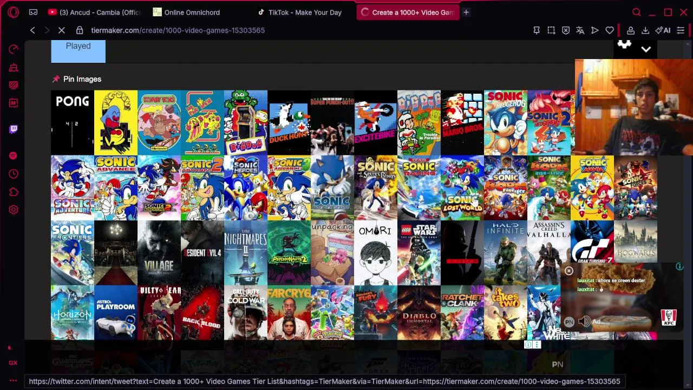The height and width of the screenshot is (390, 693).
Task: Select the Sonic Adventure thumbnail
Action: 73,188
